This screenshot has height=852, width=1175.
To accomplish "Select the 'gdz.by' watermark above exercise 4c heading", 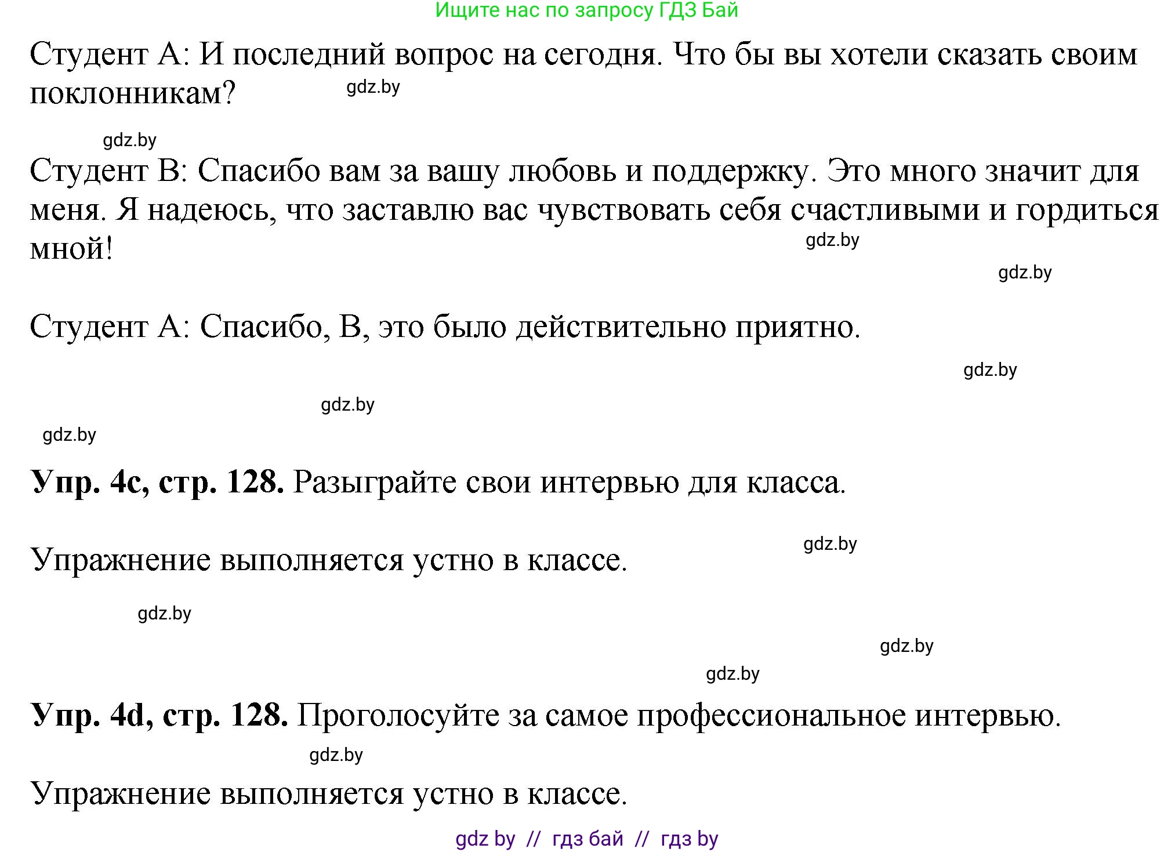I will tap(347, 405).
